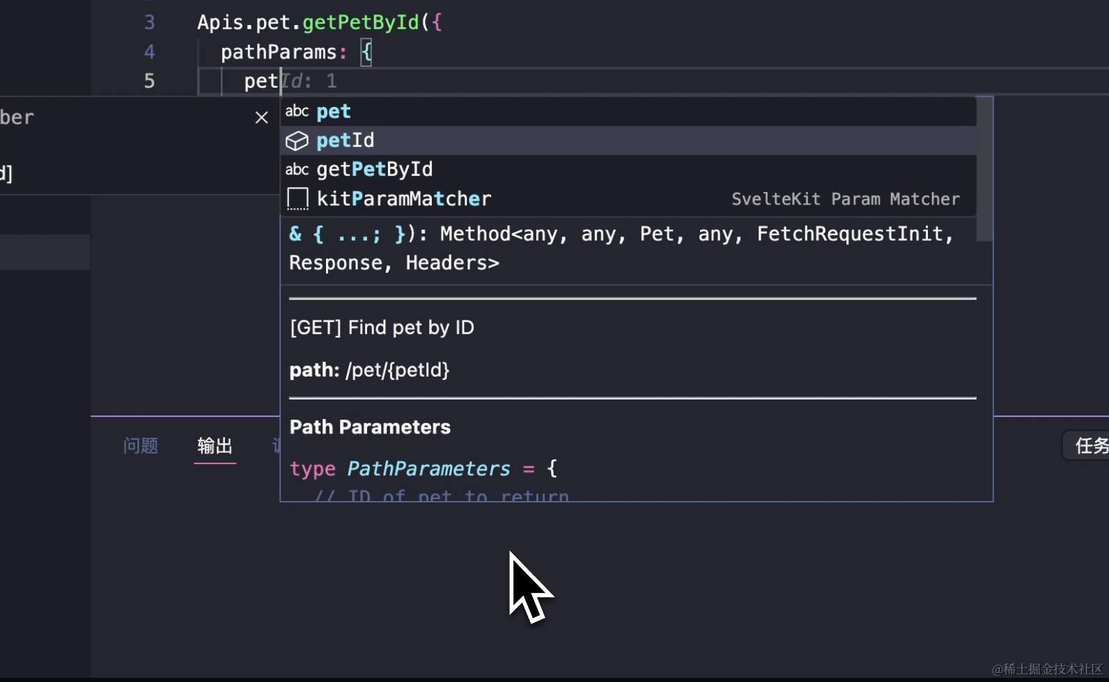
Task: Click the inline ghost text "Id: 1"
Action: (311, 81)
